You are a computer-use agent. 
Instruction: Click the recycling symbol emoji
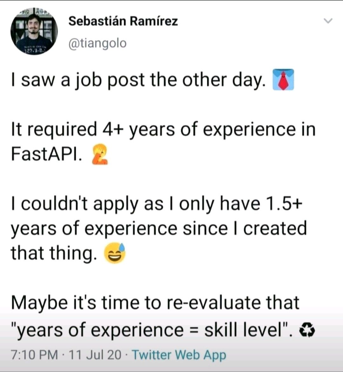click(307, 331)
